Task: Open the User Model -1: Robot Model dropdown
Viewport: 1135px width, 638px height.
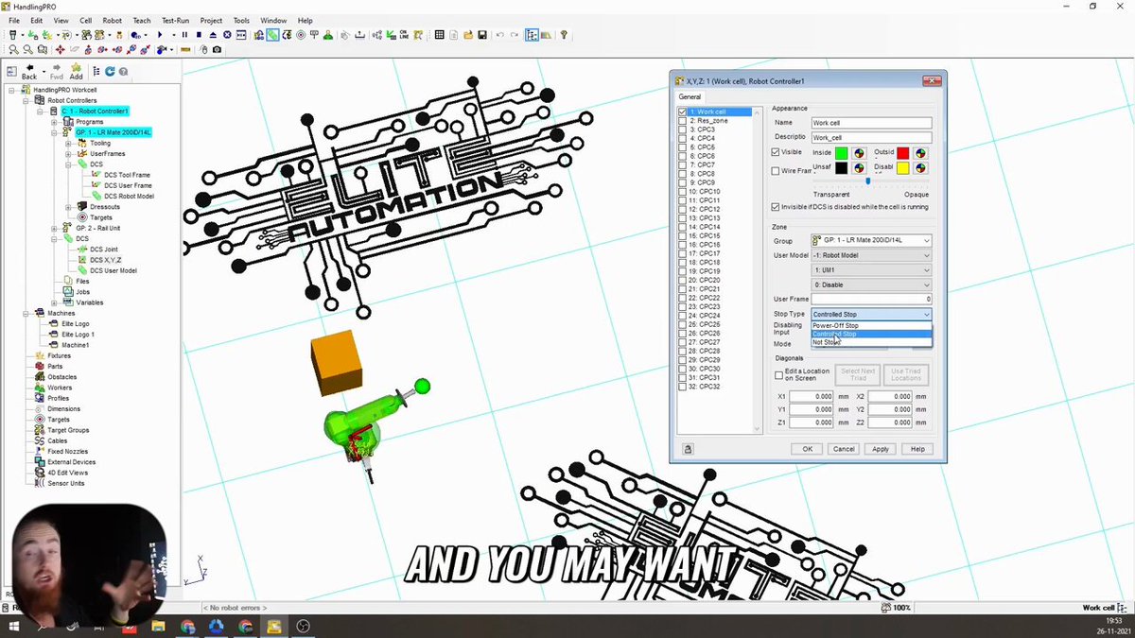Action: [x=871, y=255]
